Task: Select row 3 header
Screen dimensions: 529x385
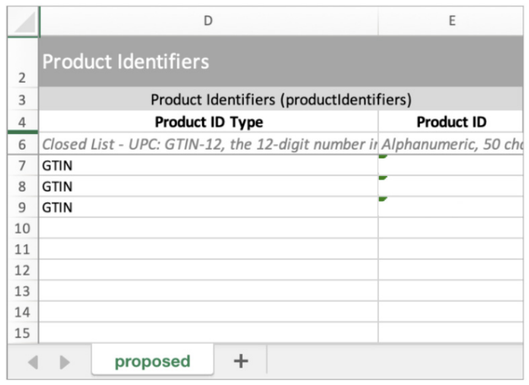Action: 23,99
